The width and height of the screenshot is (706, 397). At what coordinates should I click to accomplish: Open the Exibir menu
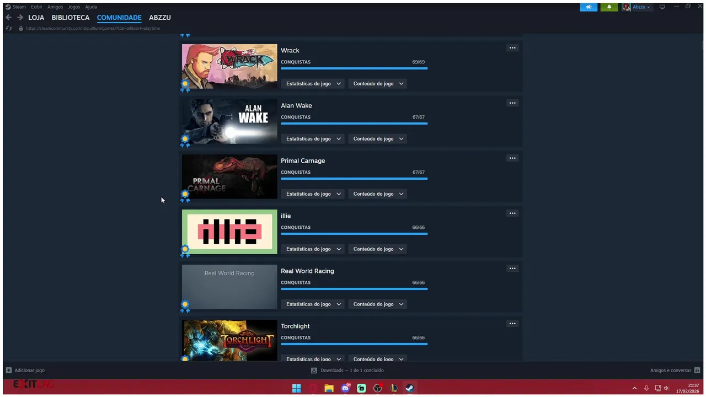pos(36,7)
